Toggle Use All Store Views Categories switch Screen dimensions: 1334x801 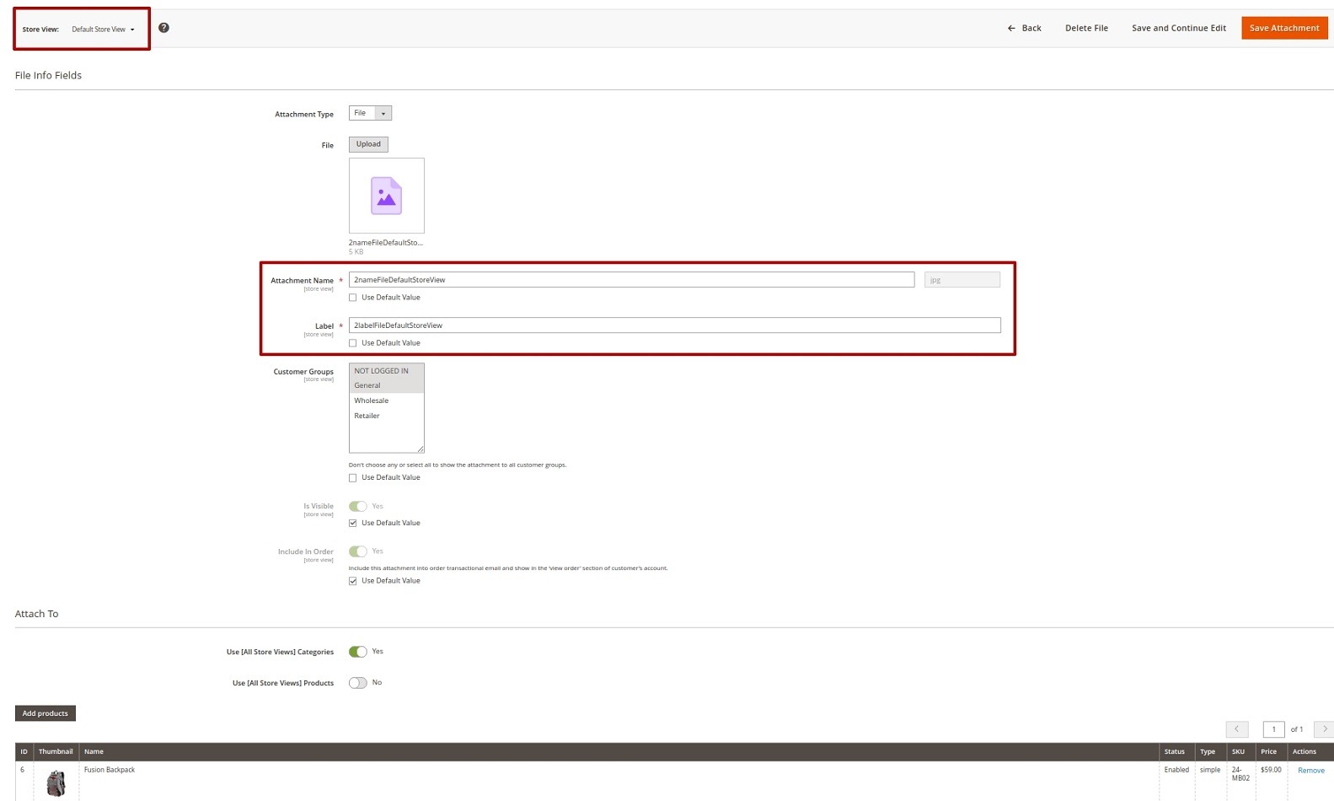358,652
